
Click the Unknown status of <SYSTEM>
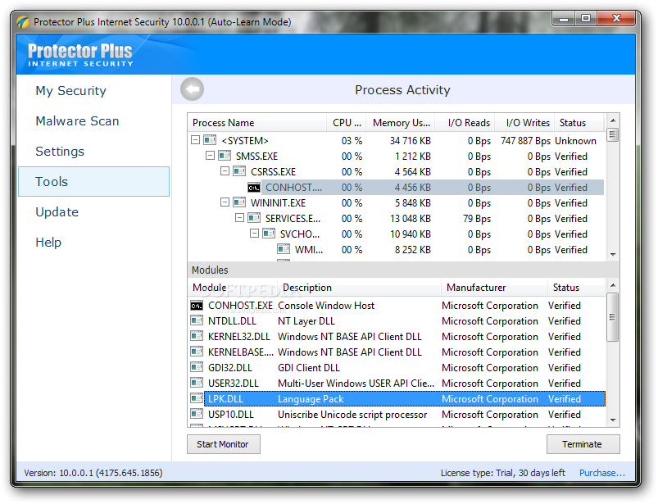pyautogui.click(x=575, y=141)
